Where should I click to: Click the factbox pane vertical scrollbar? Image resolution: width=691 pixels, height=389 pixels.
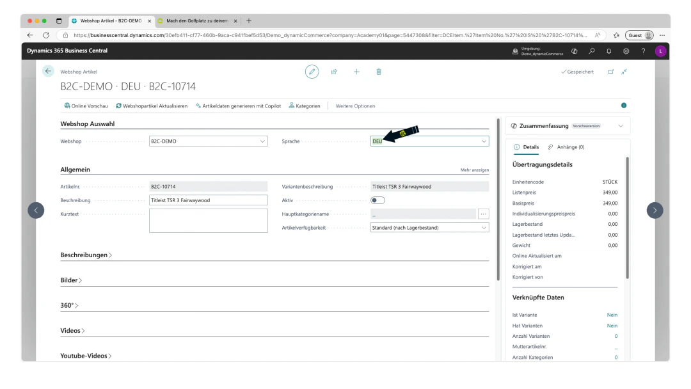click(x=627, y=218)
